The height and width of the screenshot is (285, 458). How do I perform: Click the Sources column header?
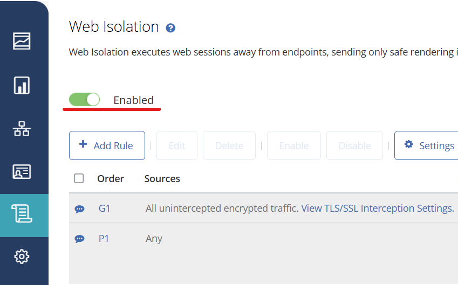click(162, 179)
